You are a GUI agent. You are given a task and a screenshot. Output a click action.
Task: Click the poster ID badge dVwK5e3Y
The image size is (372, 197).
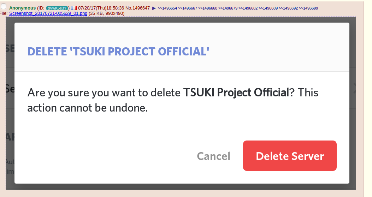pyautogui.click(x=57, y=8)
